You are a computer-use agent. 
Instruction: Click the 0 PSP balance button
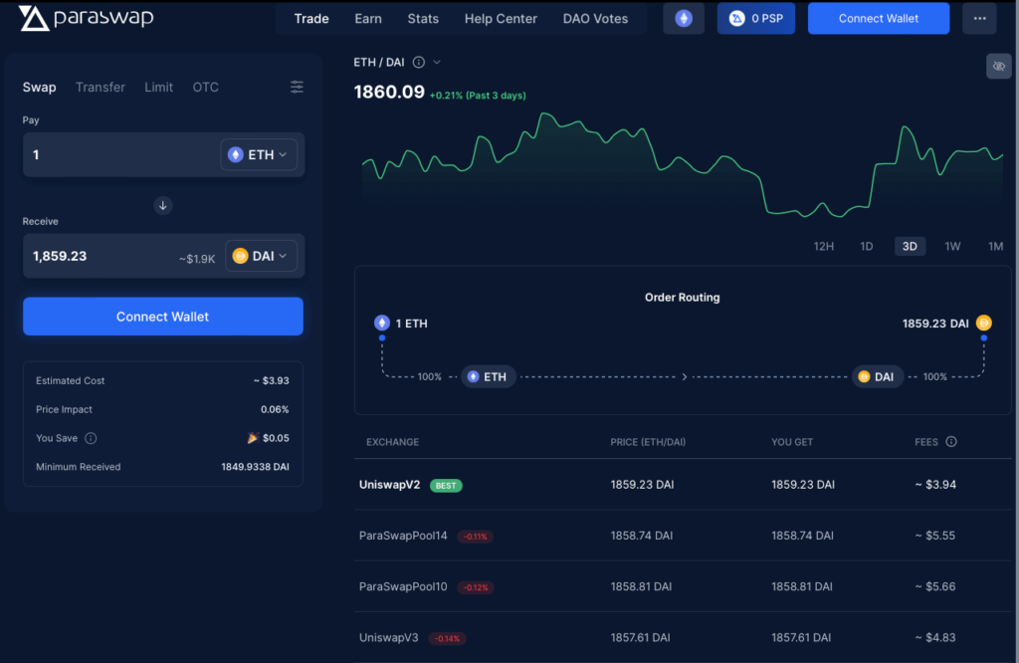click(755, 18)
